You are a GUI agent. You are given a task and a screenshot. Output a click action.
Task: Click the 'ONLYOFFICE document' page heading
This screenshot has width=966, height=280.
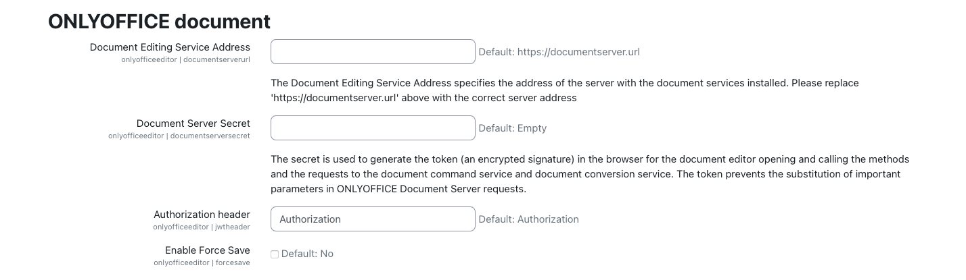(159, 22)
